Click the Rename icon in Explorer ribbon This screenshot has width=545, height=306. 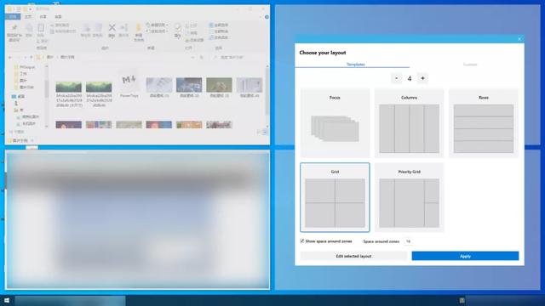click(x=123, y=27)
